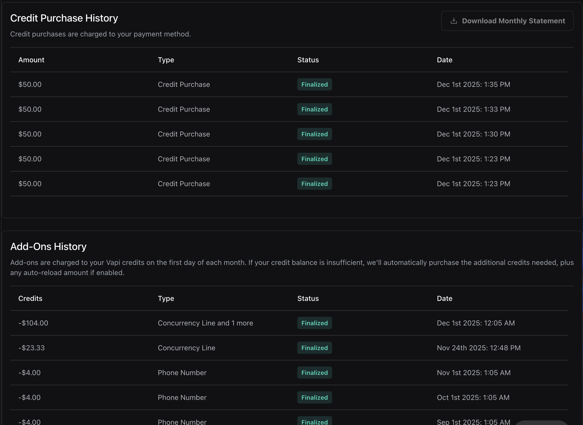Click Finalized badge for Nov 24th row
Viewport: 583px width, 425px height.
[314, 348]
